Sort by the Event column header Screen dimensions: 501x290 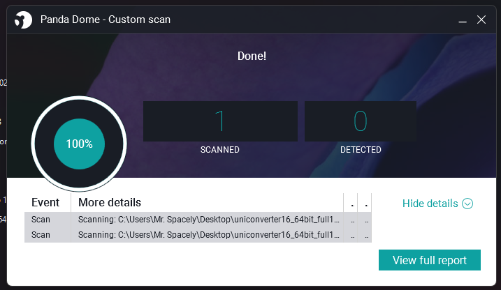click(48, 202)
